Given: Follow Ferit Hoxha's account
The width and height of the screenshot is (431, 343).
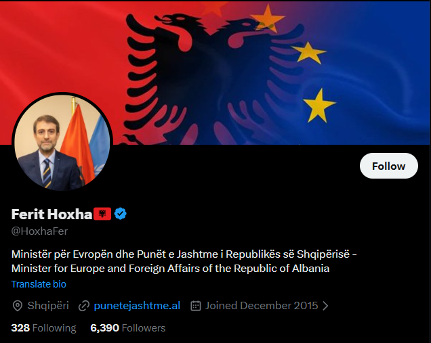Looking at the screenshot, I should pyautogui.click(x=389, y=166).
